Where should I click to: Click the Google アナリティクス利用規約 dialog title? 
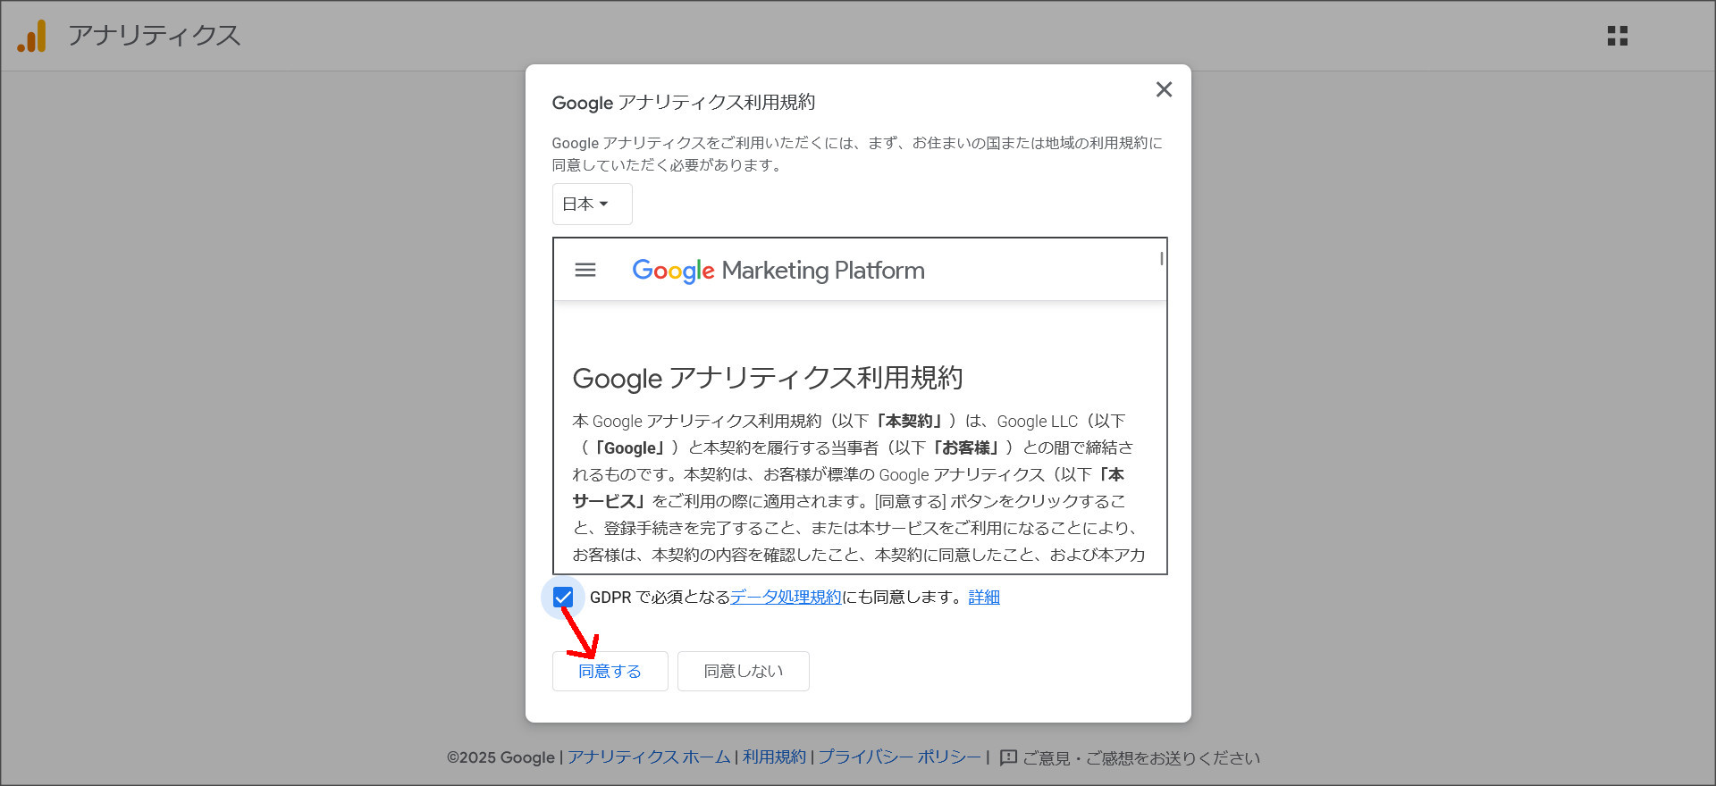684,103
